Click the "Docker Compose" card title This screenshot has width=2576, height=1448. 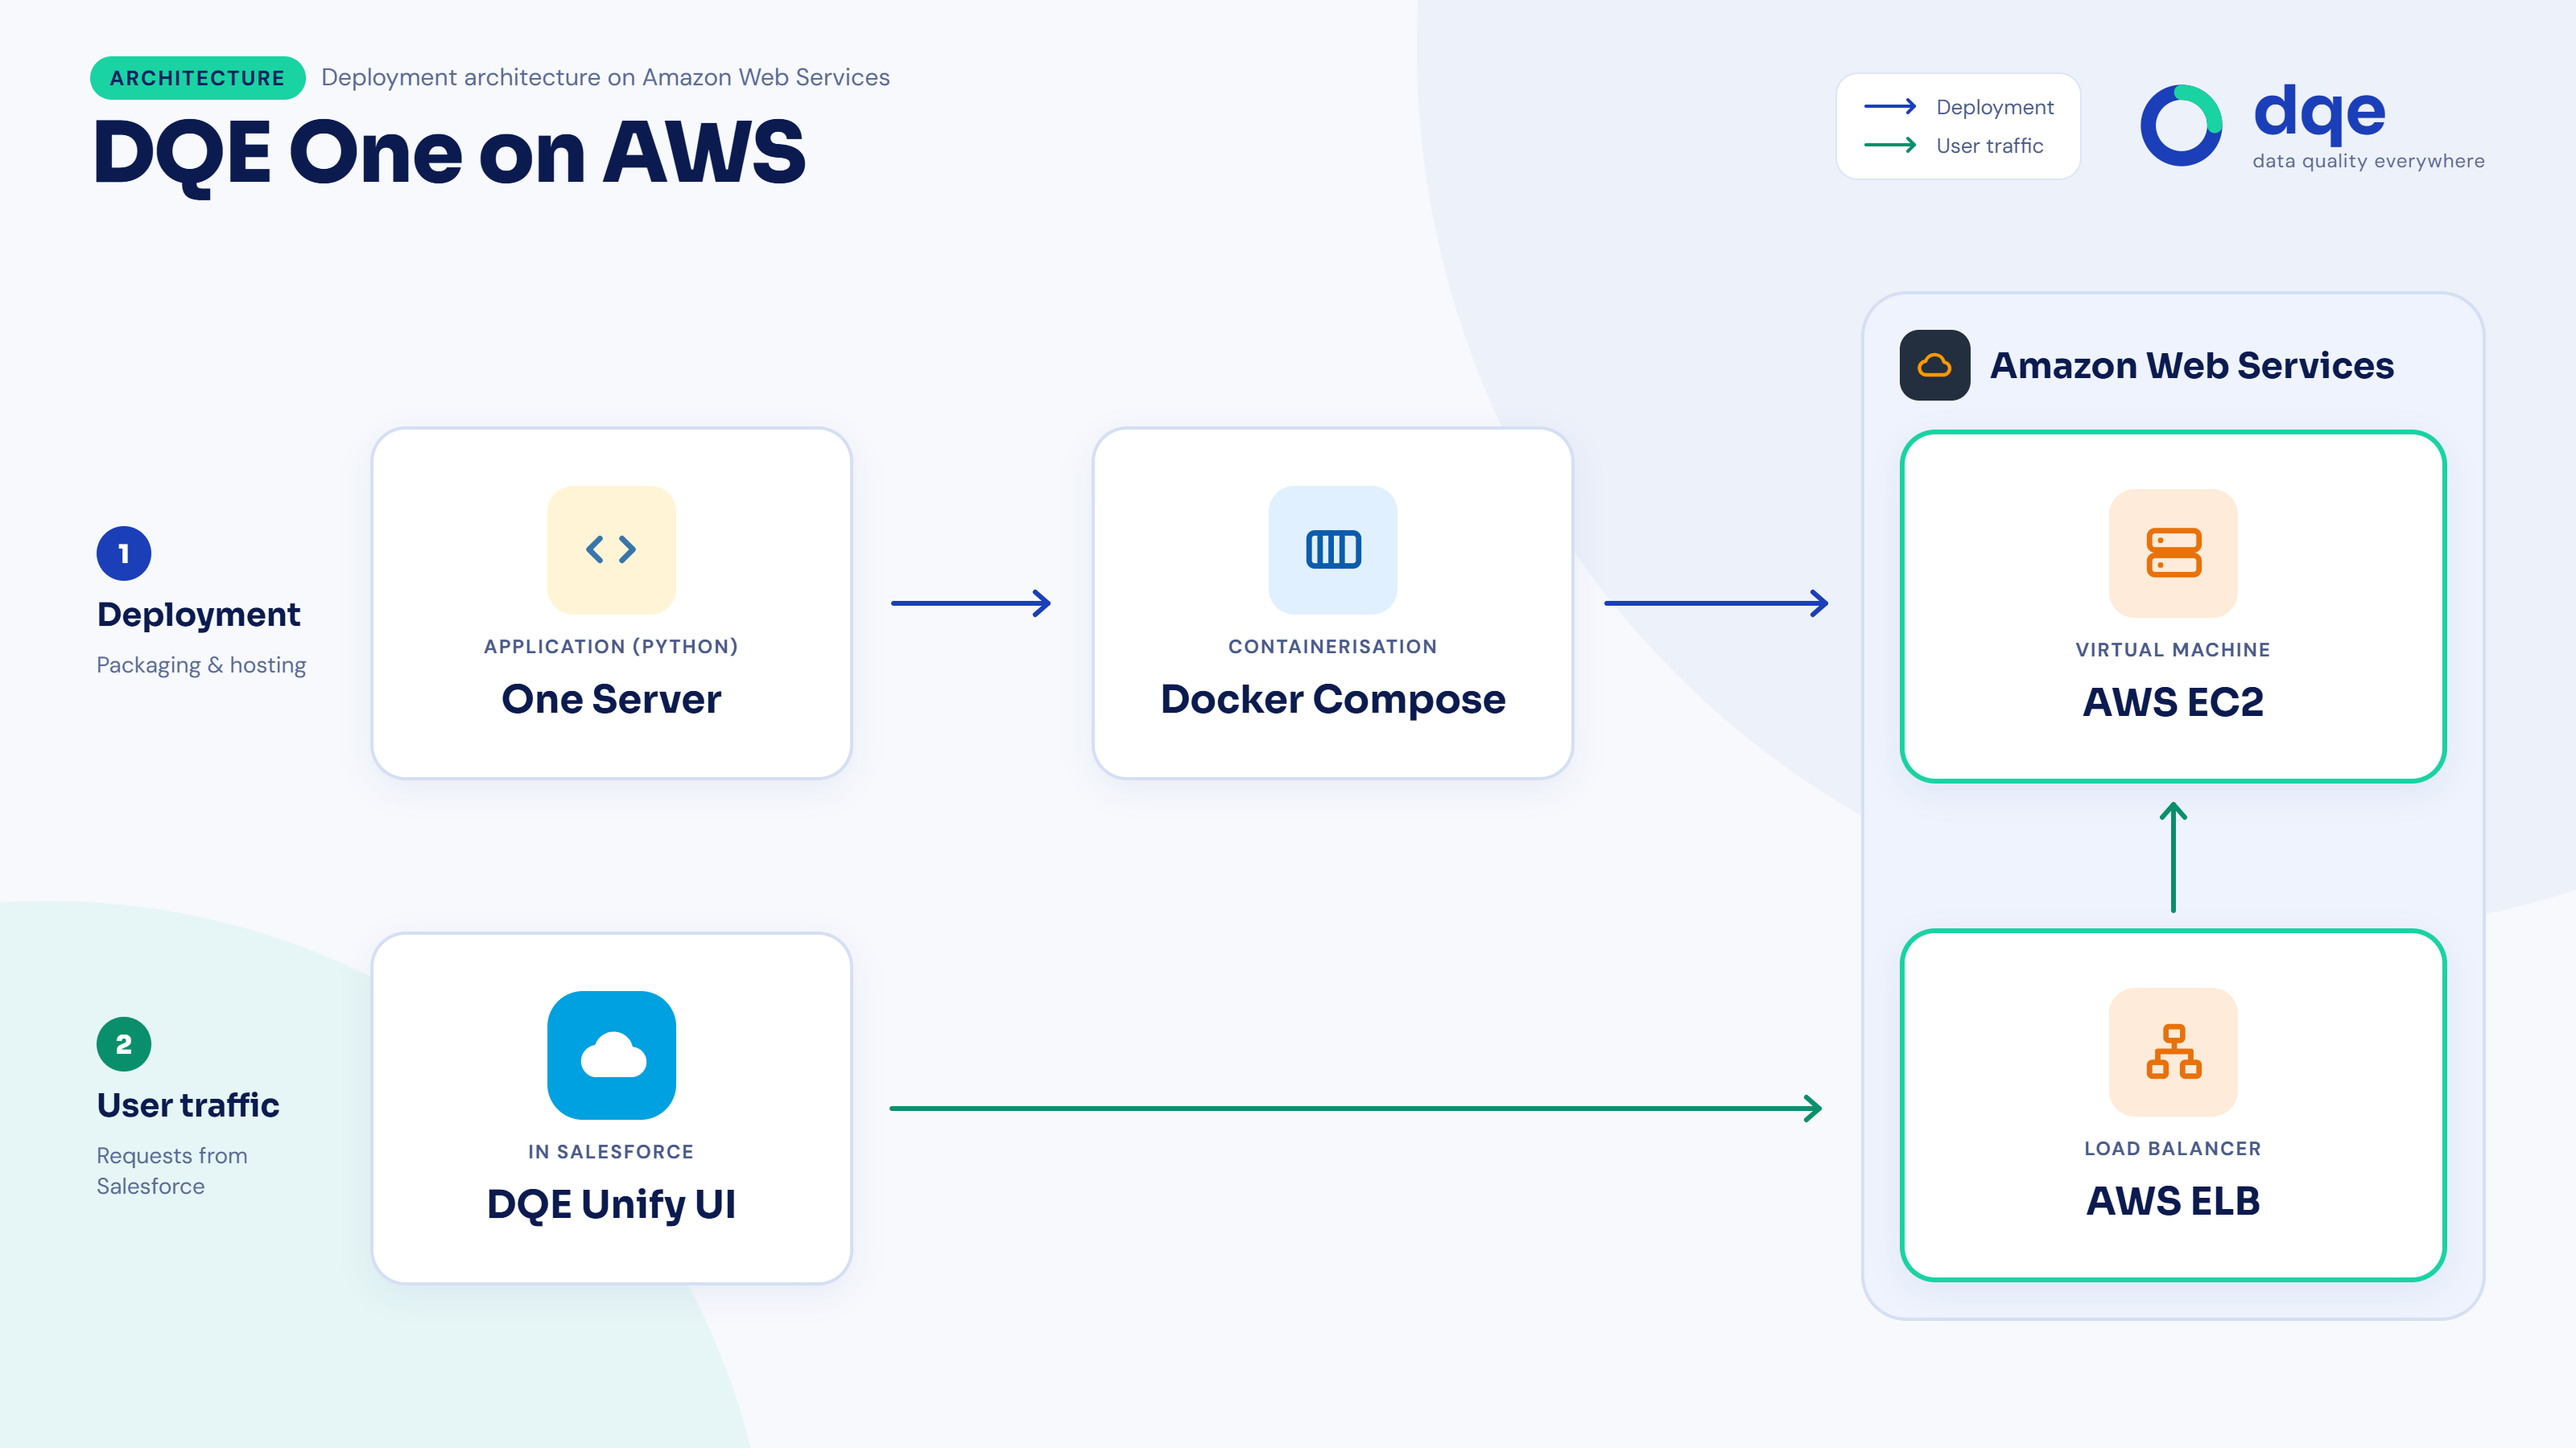[1333, 700]
